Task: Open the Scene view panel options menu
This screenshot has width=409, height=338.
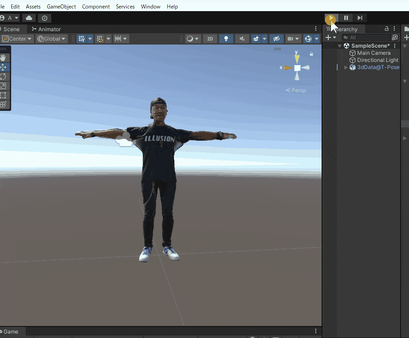Action: coord(316,29)
